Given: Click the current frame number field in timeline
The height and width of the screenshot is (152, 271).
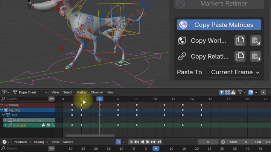Looking at the screenshot, I should 208,142.
